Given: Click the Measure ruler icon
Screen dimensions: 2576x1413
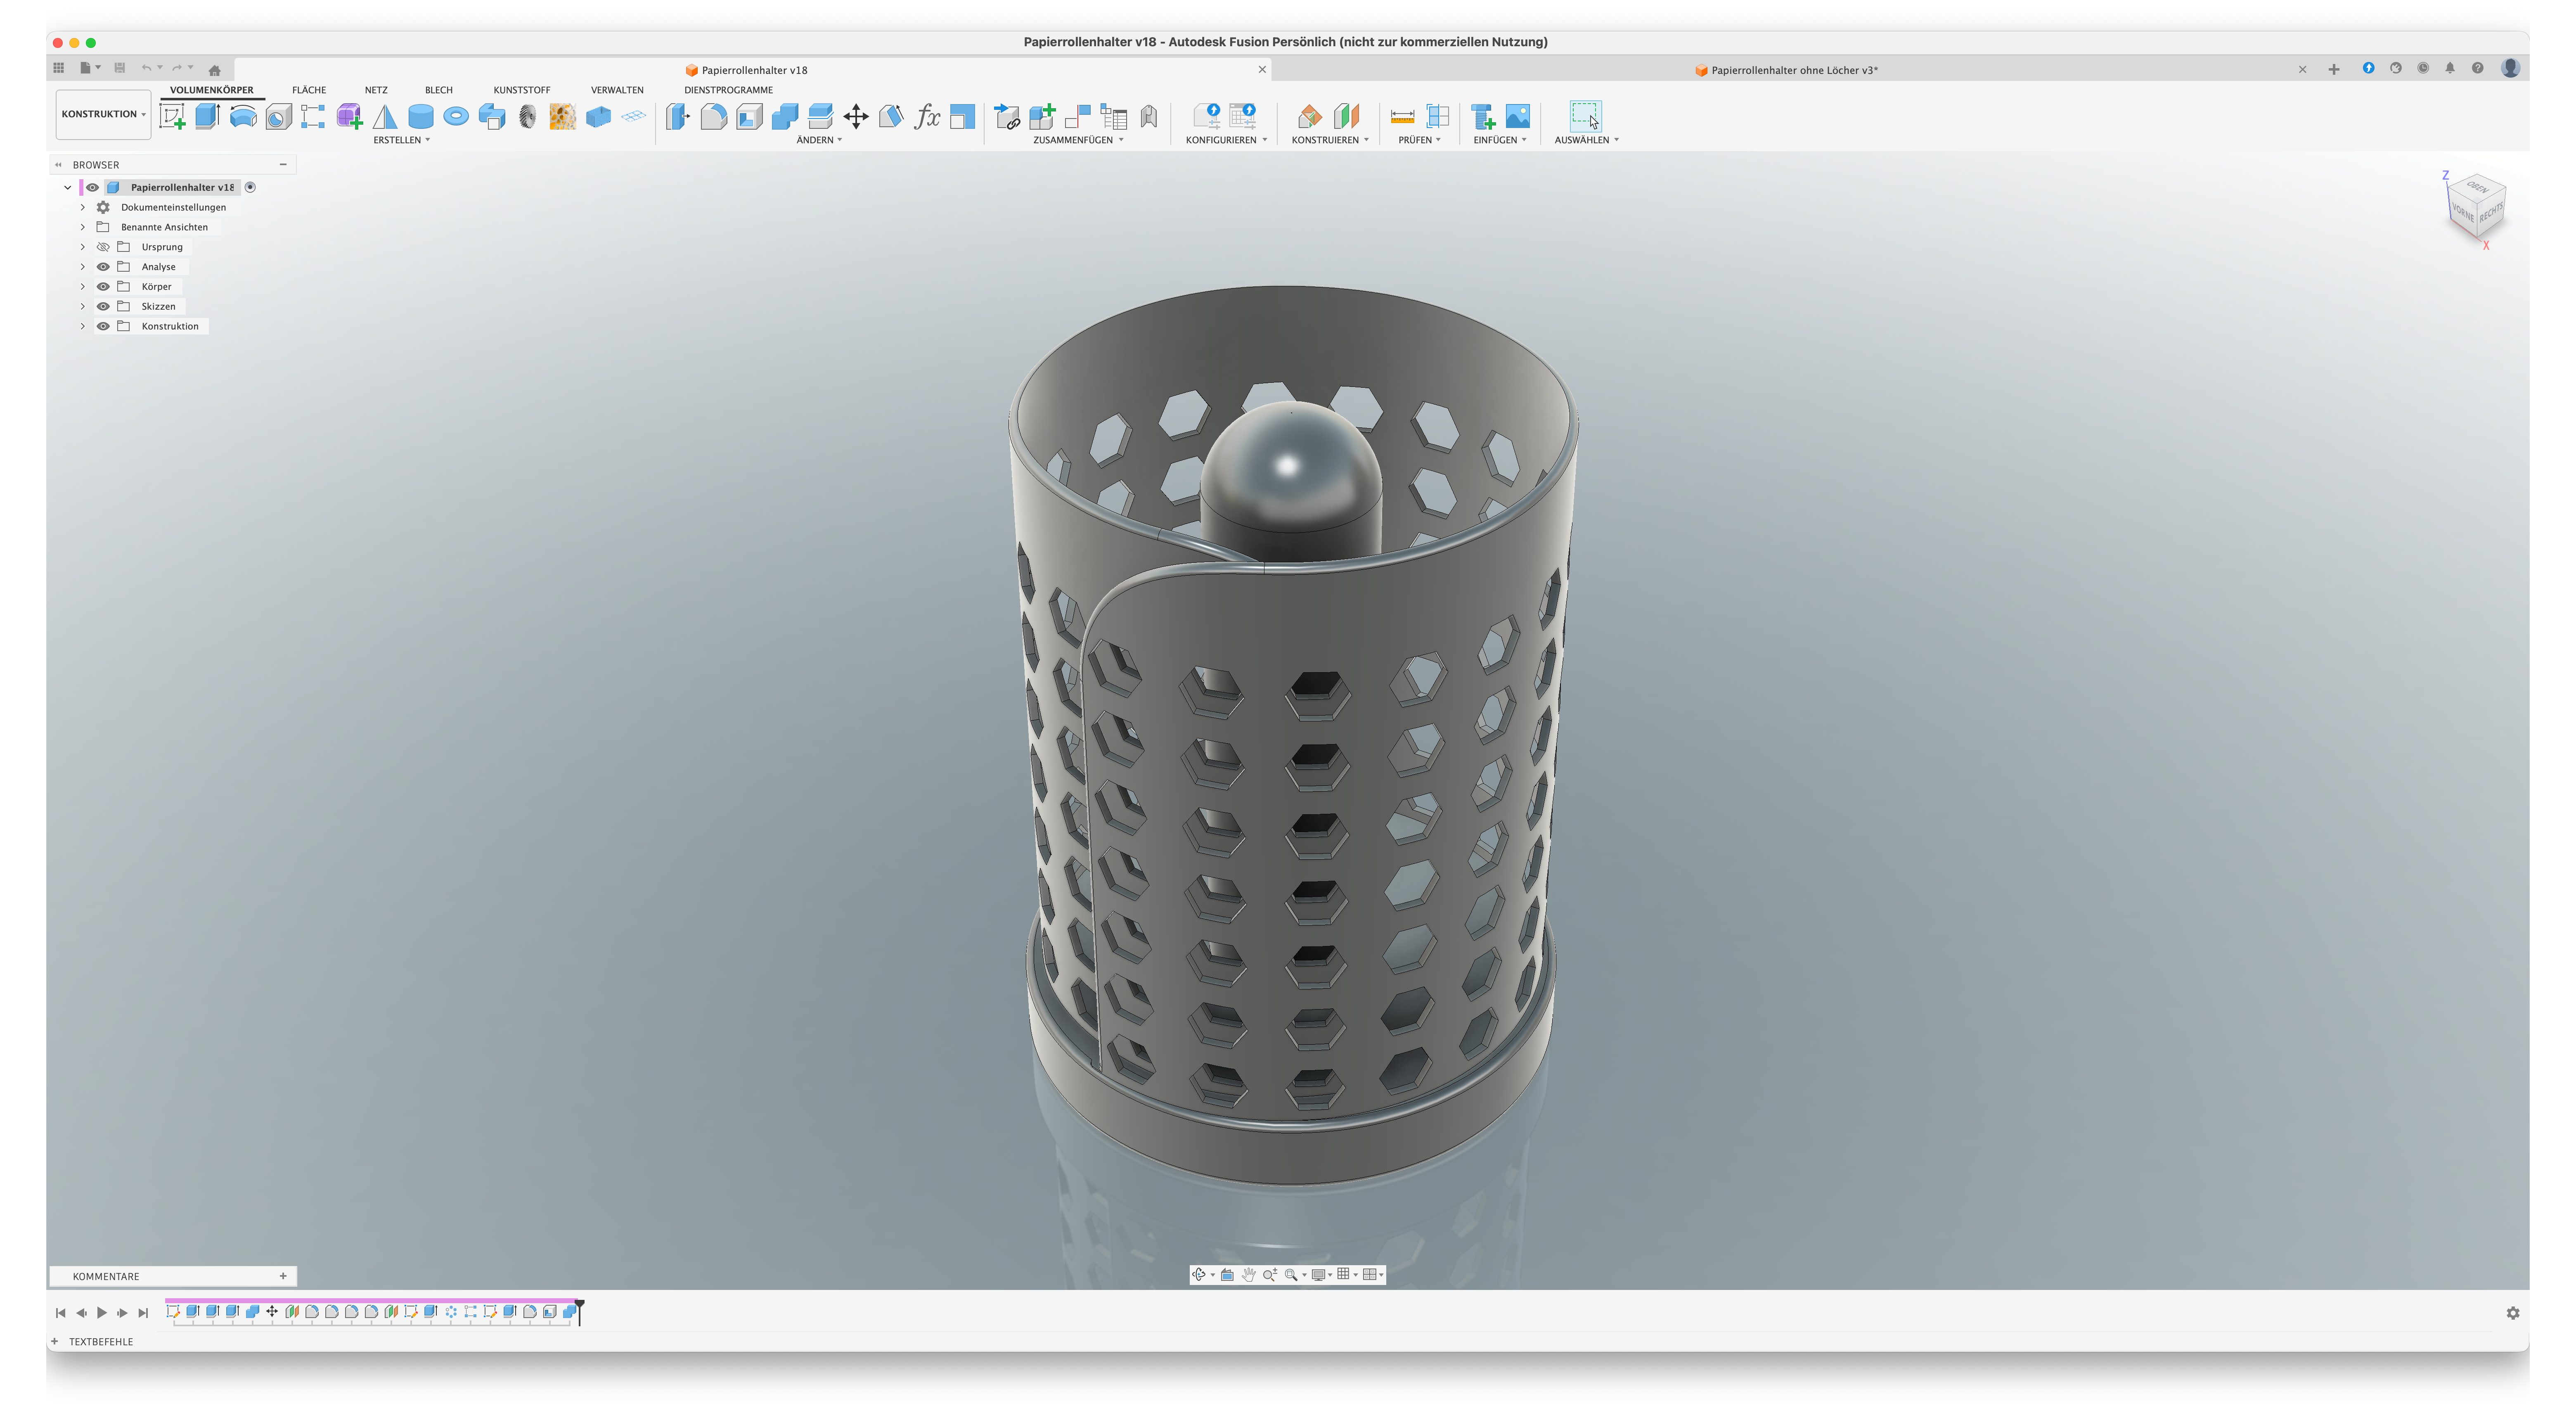Looking at the screenshot, I should point(1403,117).
